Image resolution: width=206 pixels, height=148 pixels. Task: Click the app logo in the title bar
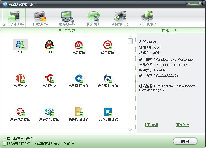pos(5,4)
